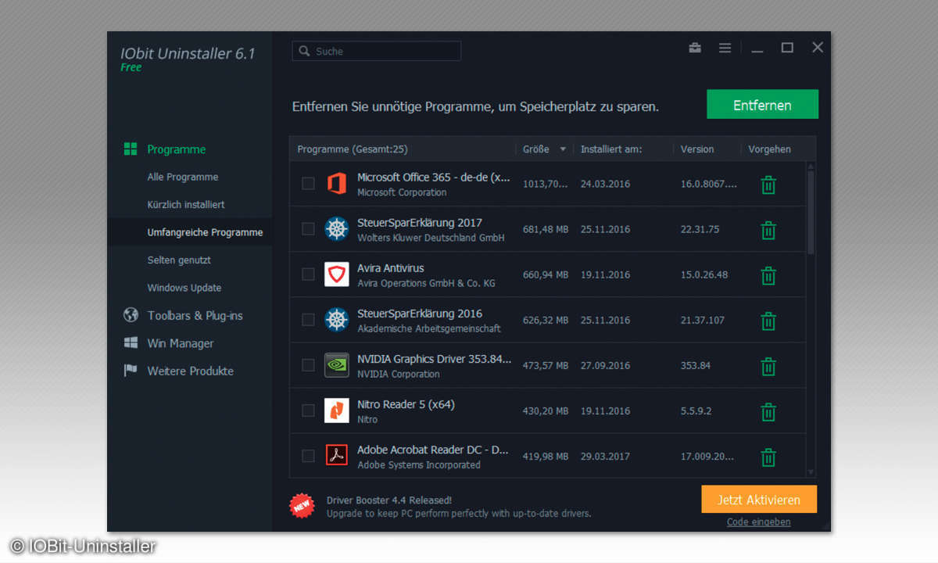Click the Nitro Reader app icon
938x563 pixels.
[337, 411]
